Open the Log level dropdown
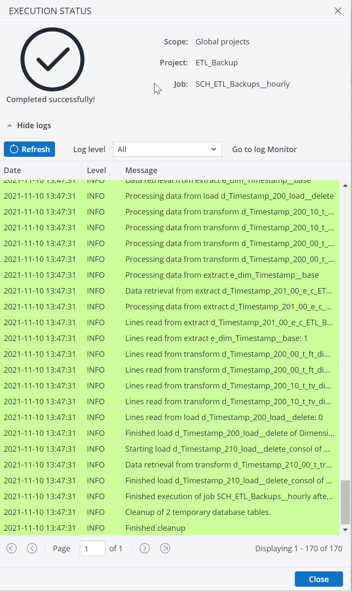The width and height of the screenshot is (352, 591). click(x=167, y=149)
